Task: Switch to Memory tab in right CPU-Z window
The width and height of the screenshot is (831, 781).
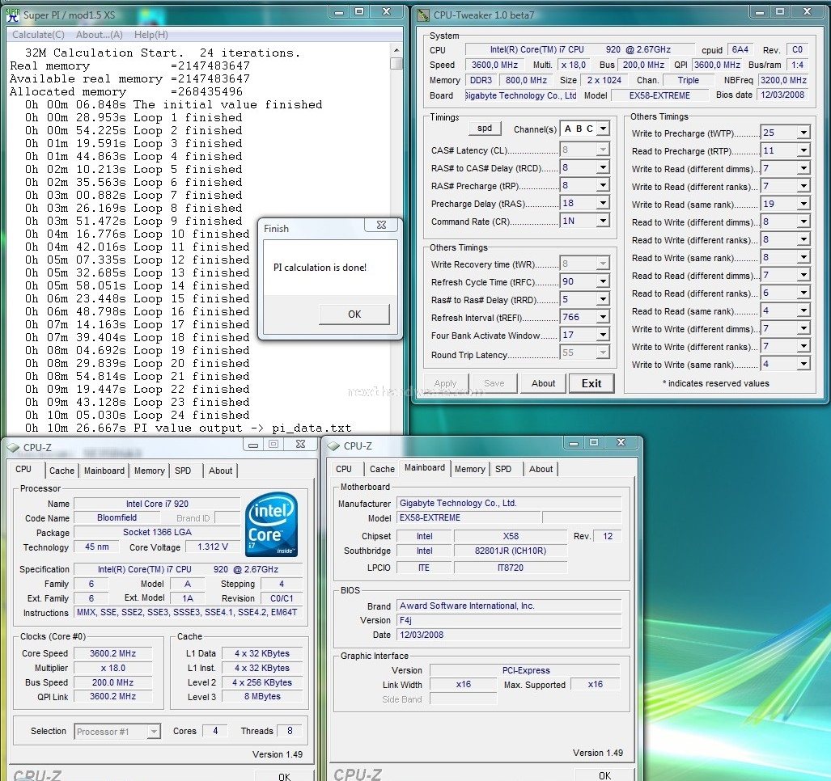Action: [470, 469]
